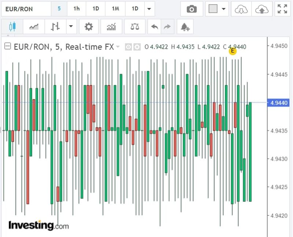Viewport: 293px width, 237px height.
Task: Add an alert with the bell icon
Action: tap(186, 27)
